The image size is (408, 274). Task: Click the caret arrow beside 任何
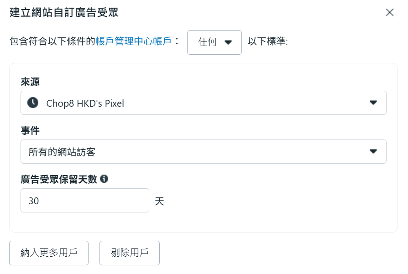tap(229, 42)
